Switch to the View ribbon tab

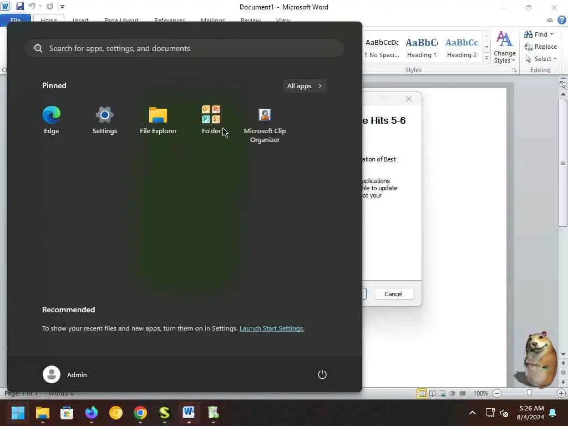click(x=283, y=20)
